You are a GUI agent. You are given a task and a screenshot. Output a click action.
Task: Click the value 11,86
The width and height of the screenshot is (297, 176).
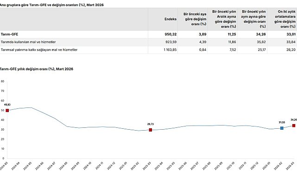(x=232, y=42)
